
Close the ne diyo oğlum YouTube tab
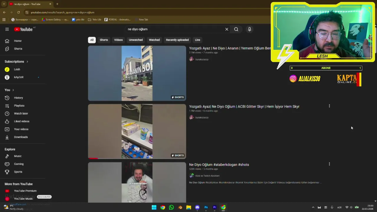pos(50,4)
